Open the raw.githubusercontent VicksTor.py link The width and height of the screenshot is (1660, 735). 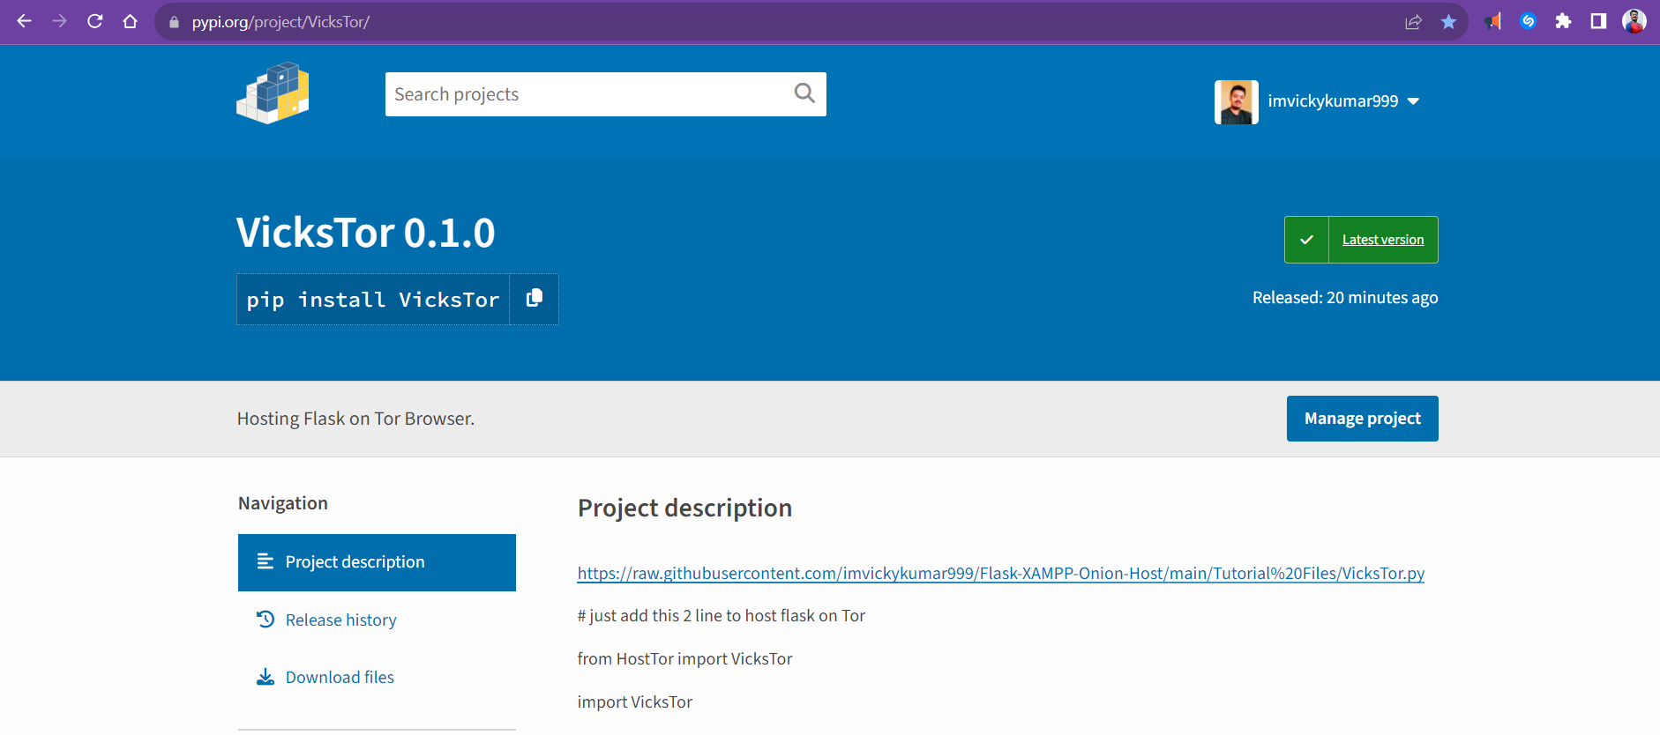(1001, 574)
